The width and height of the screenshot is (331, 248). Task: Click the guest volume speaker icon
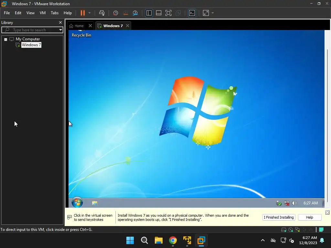coord(294,203)
